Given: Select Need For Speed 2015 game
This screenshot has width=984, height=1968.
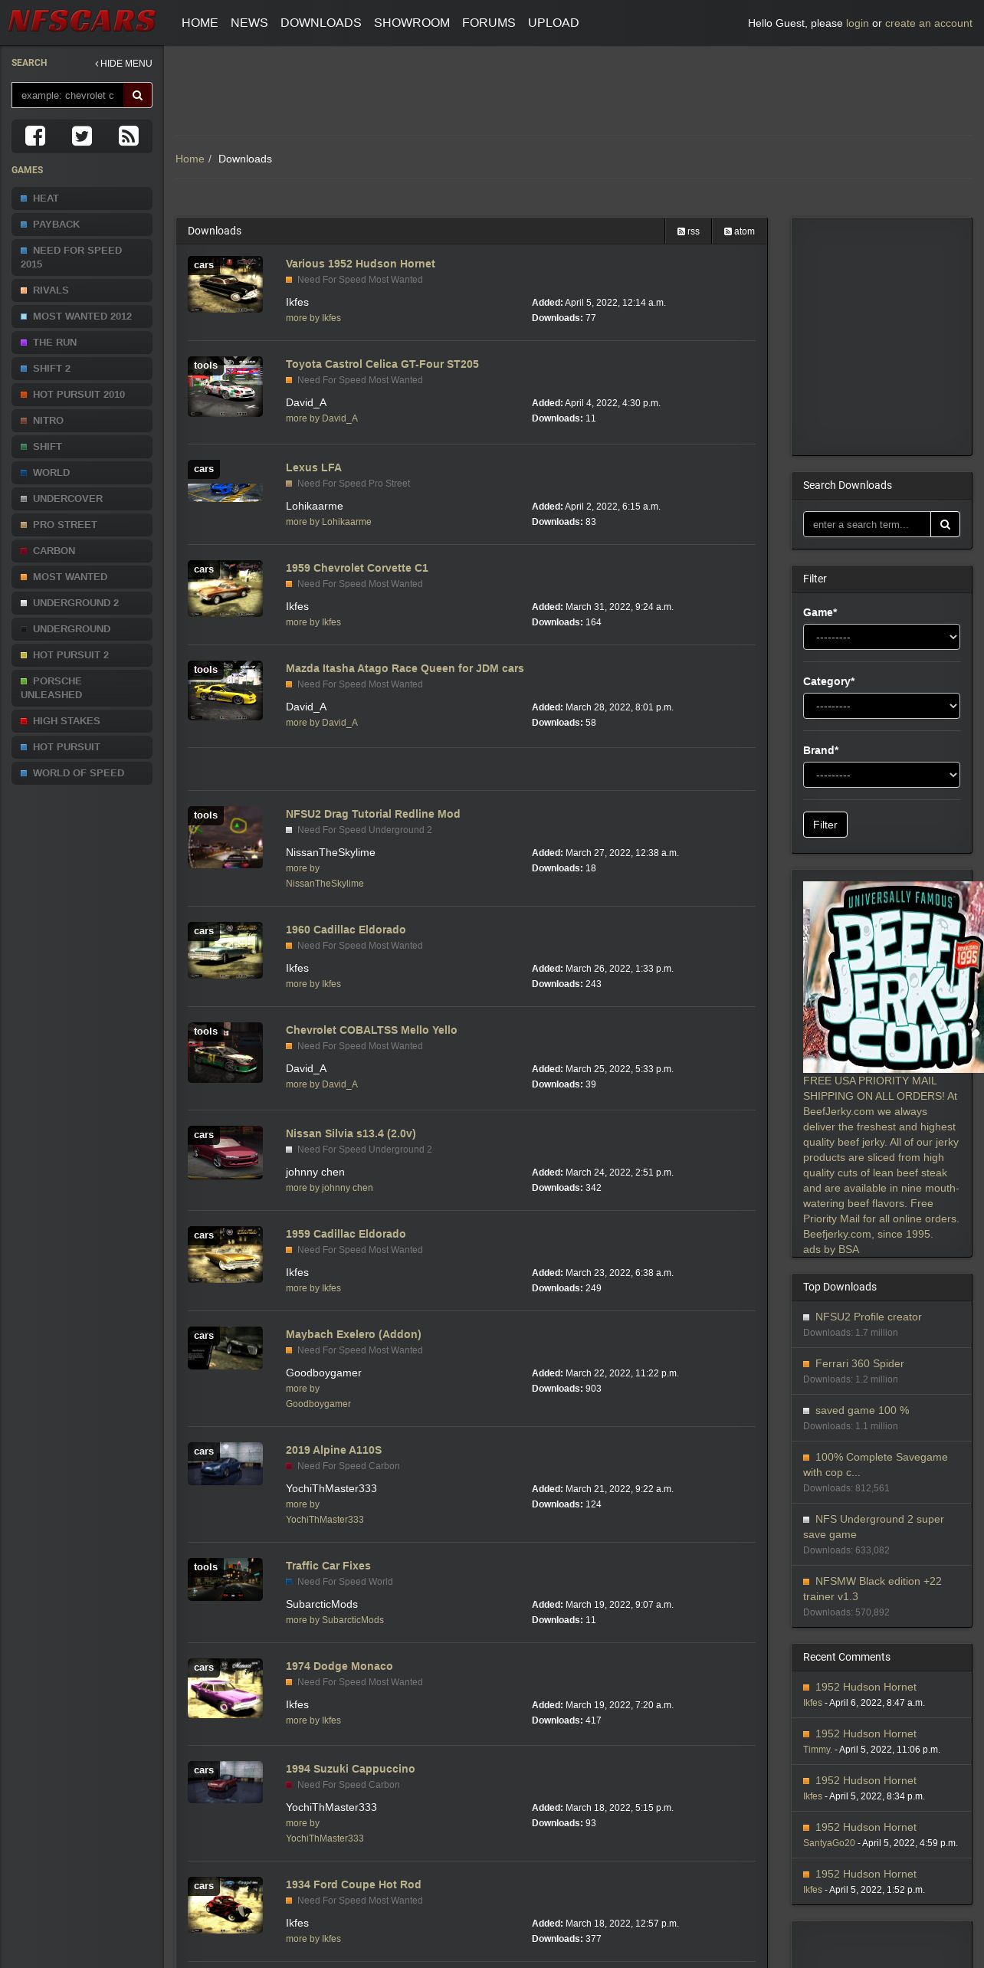Looking at the screenshot, I should (82, 257).
